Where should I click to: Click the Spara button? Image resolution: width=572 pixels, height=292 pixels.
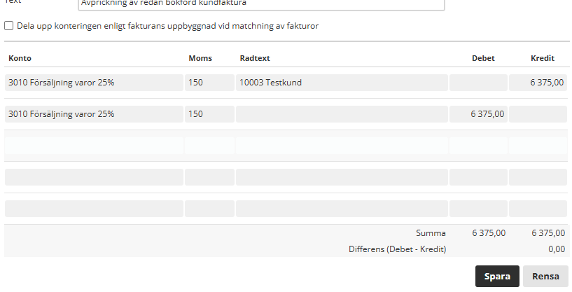coord(497,277)
